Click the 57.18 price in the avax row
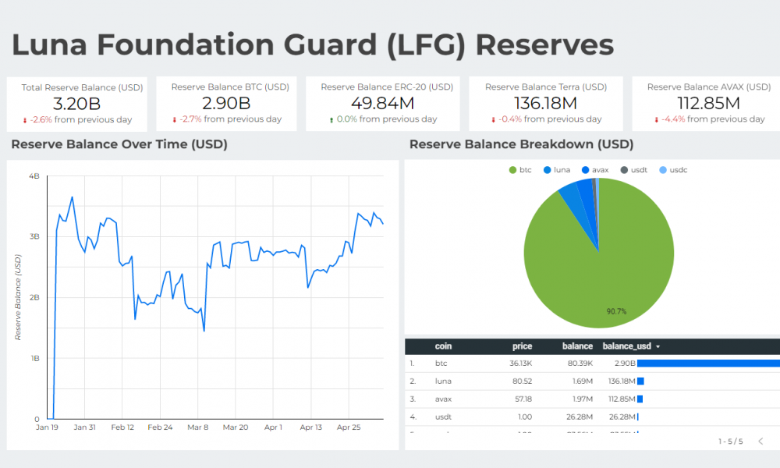The image size is (780, 468). (x=523, y=399)
